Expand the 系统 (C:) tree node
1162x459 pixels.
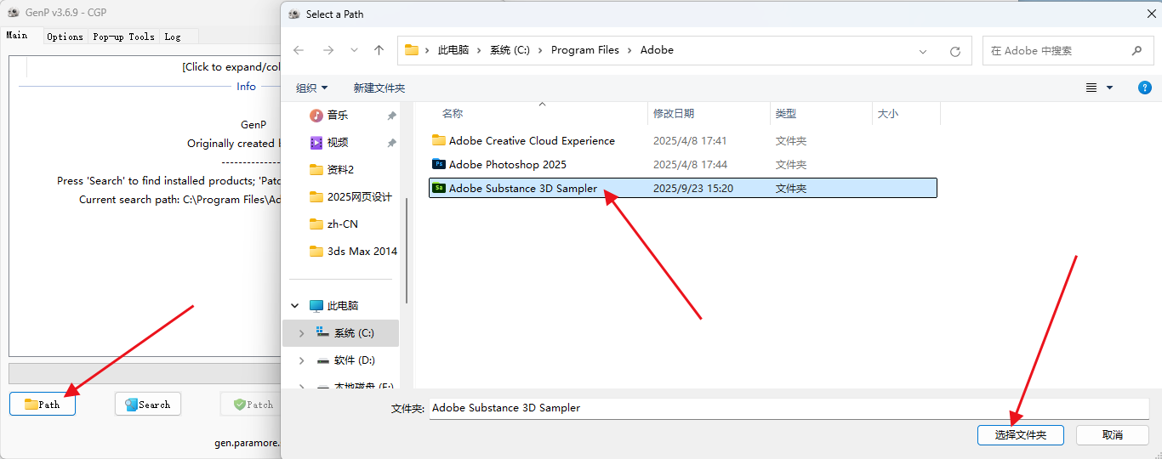[301, 333]
